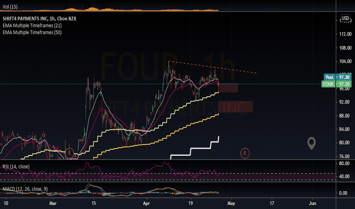
Task: Click the Apr date label on time axis
Action: [x=147, y=203]
